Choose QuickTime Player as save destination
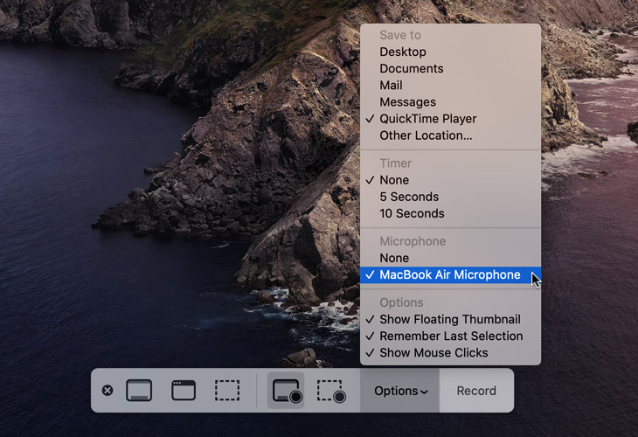The width and height of the screenshot is (638, 437). (427, 119)
